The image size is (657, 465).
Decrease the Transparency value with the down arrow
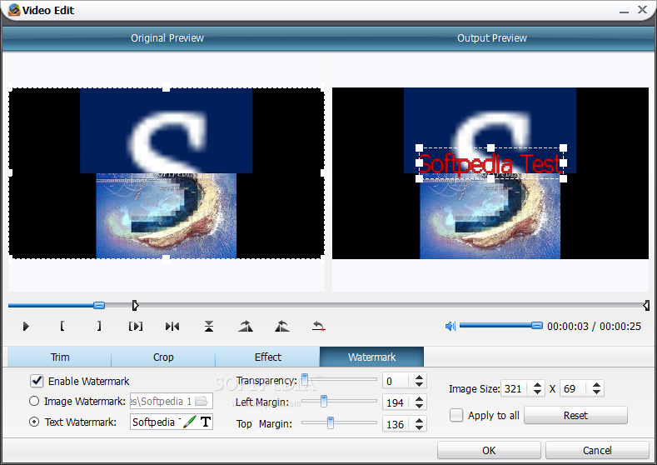coord(419,384)
